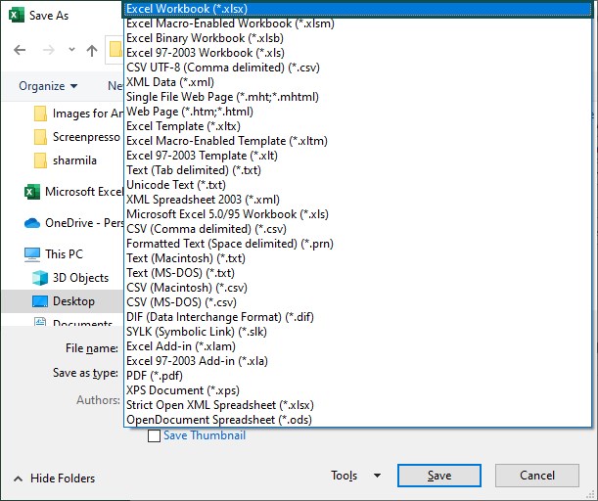Select CSV (MS-DOS) (*.csv)

coord(357,302)
